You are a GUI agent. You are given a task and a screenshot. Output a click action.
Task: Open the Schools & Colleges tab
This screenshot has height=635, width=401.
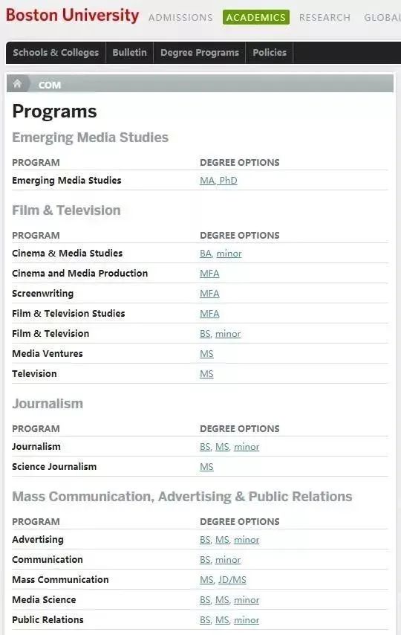[x=56, y=53]
